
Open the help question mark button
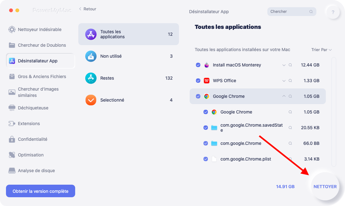333,12
